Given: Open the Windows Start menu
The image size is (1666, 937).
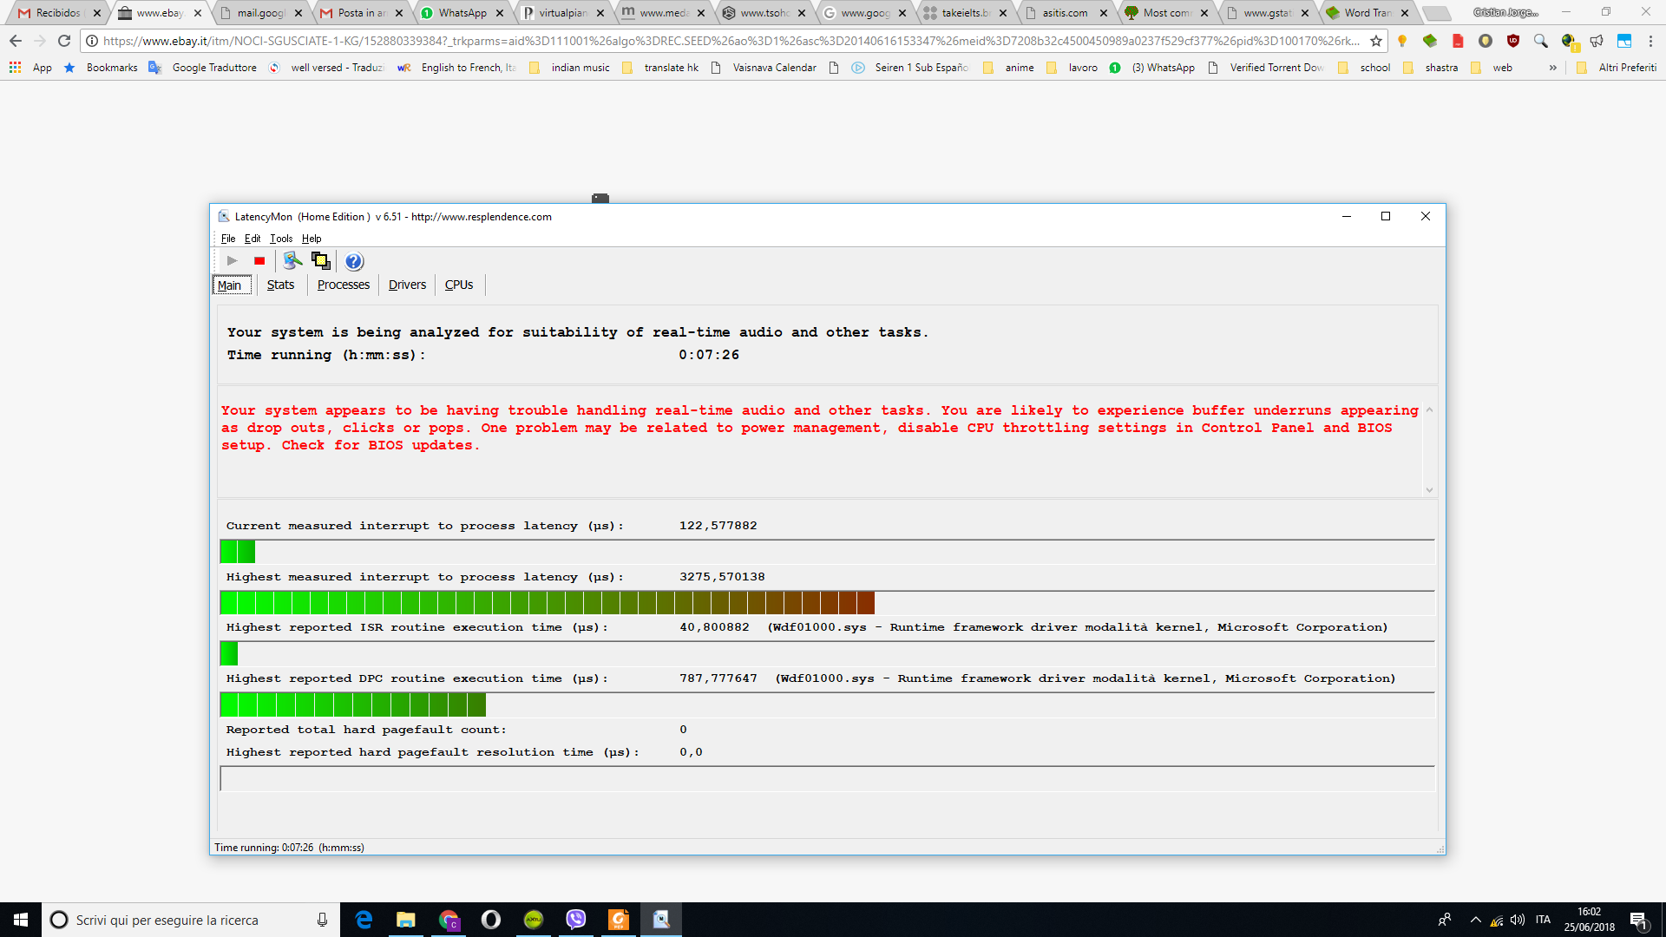Looking at the screenshot, I should (21, 920).
